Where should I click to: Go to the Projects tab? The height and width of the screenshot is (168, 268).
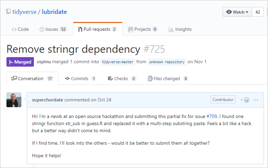click(x=142, y=29)
